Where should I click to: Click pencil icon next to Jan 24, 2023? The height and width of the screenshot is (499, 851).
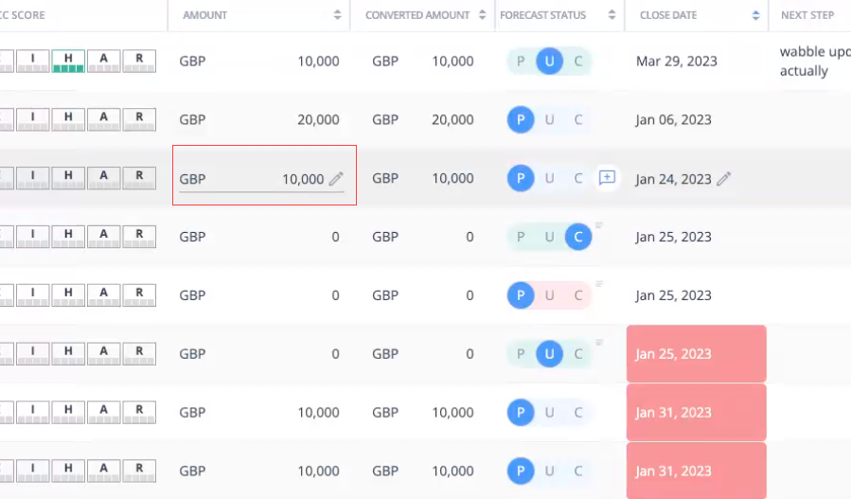coord(723,178)
